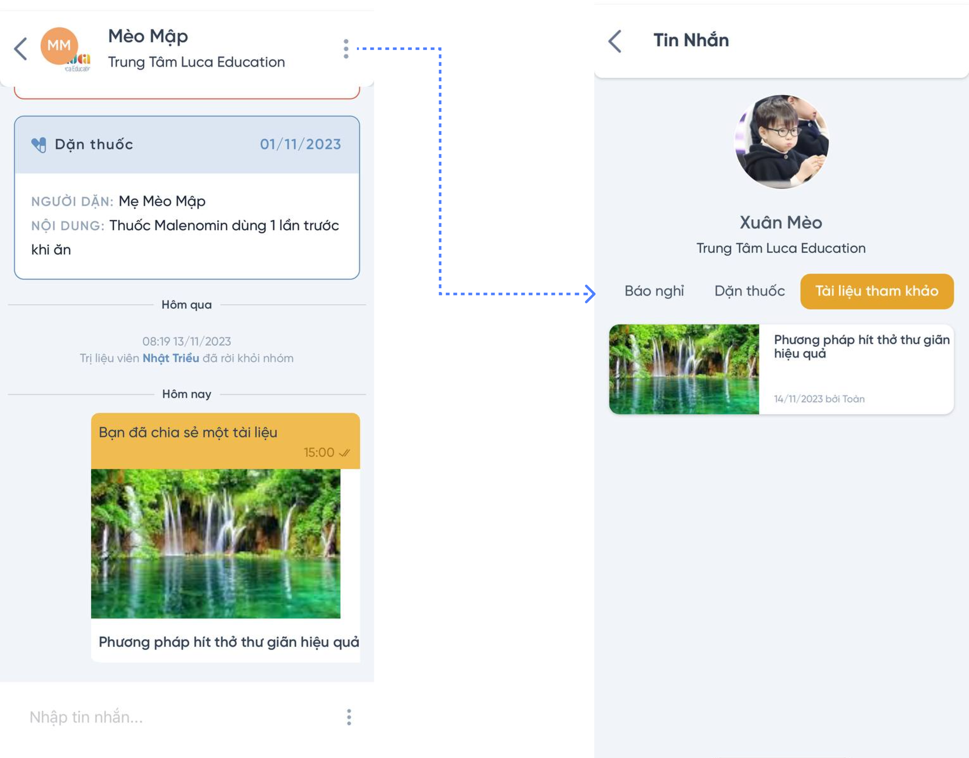Viewport: 969px width, 758px height.
Task: Focus the Nhập tin nhắn input field
Action: coord(177,717)
